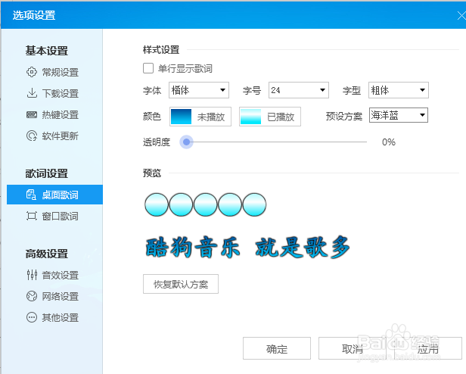
Task: Open the 字号 dropdown showing 24
Action: [x=299, y=90]
